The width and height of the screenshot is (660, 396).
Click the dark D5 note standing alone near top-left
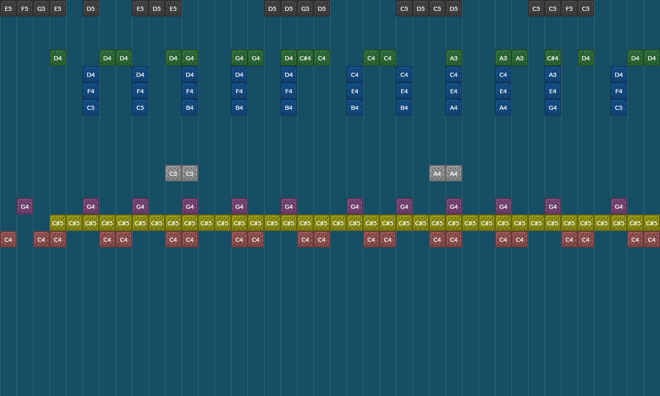point(90,8)
